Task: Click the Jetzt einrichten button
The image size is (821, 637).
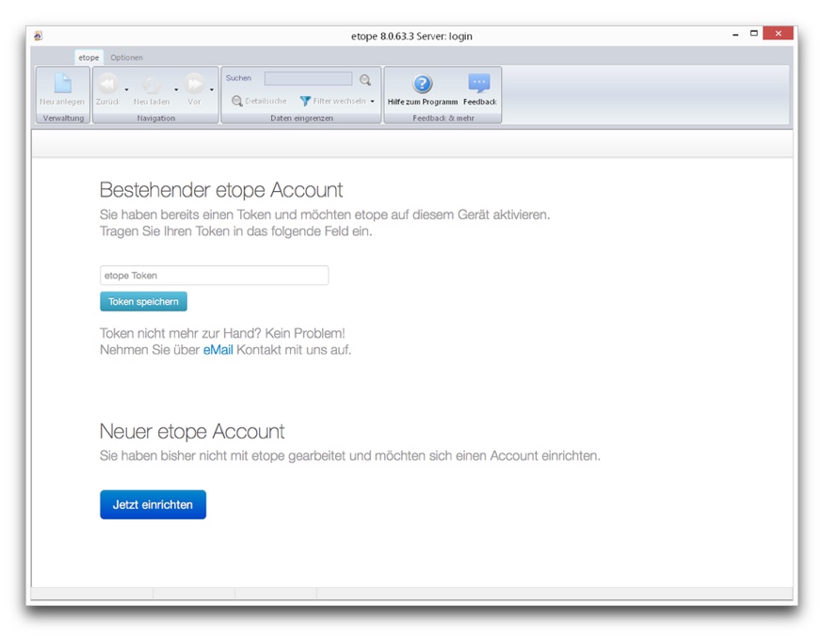Action: (153, 504)
